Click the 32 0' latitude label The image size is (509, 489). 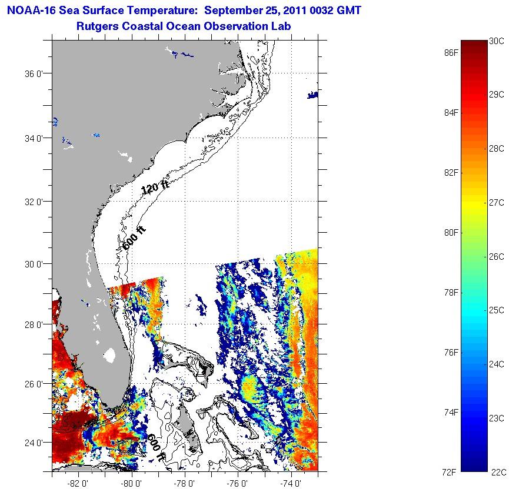point(34,202)
